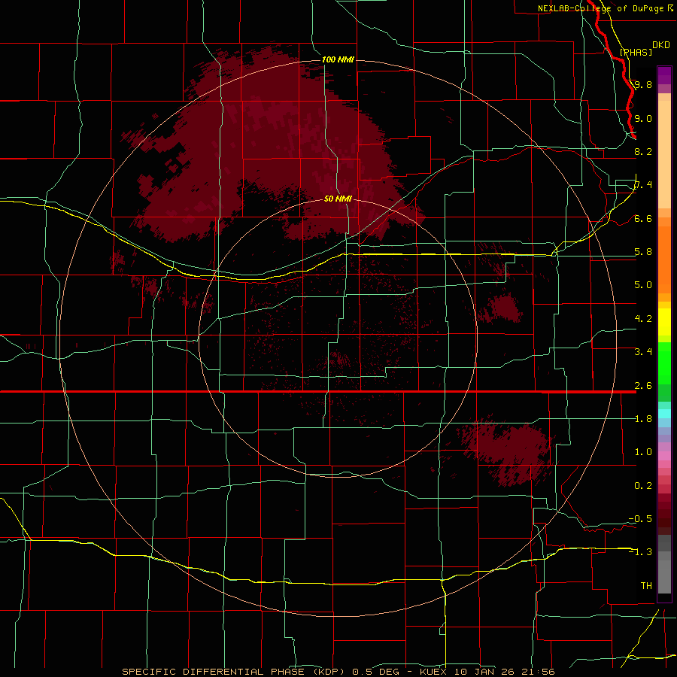Image resolution: width=677 pixels, height=677 pixels.
Task: Click the 100 NMI range ring label
Action: pyautogui.click(x=338, y=59)
